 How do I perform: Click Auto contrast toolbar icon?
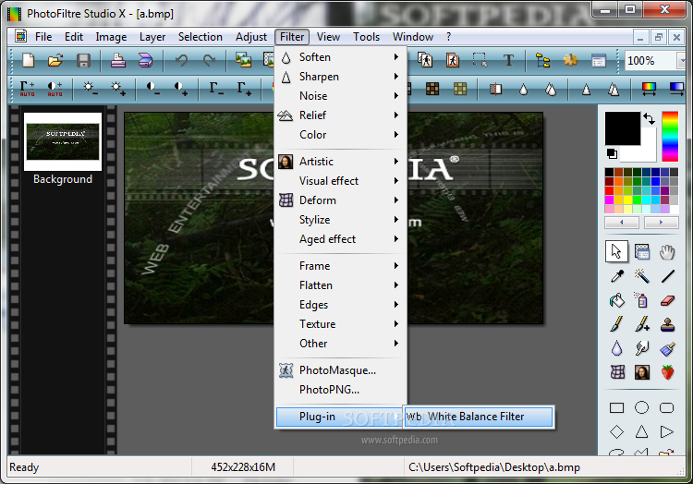coord(55,89)
